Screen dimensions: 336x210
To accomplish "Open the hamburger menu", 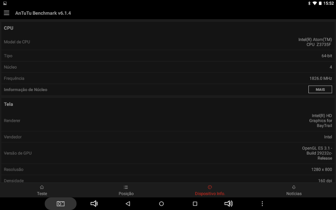I will (6, 13).
